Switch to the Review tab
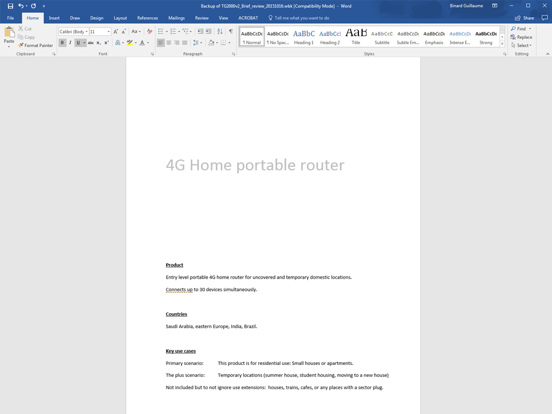The width and height of the screenshot is (552, 414). [202, 18]
